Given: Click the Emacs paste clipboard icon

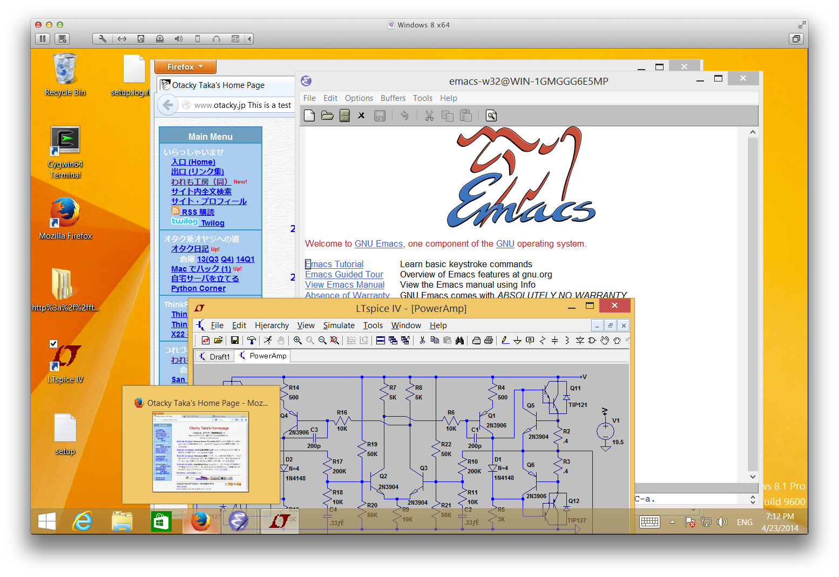Looking at the screenshot, I should pos(465,116).
